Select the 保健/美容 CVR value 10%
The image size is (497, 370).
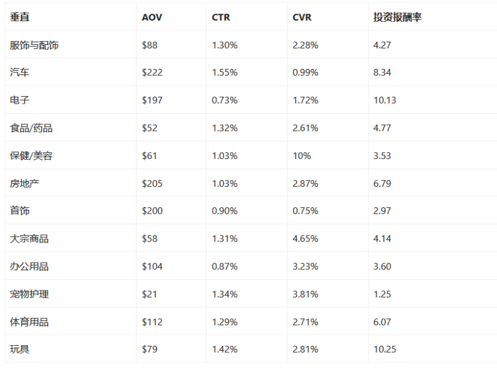(x=302, y=156)
